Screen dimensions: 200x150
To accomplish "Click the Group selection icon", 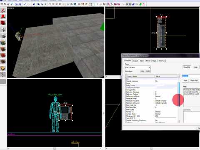I will click(38, 4).
